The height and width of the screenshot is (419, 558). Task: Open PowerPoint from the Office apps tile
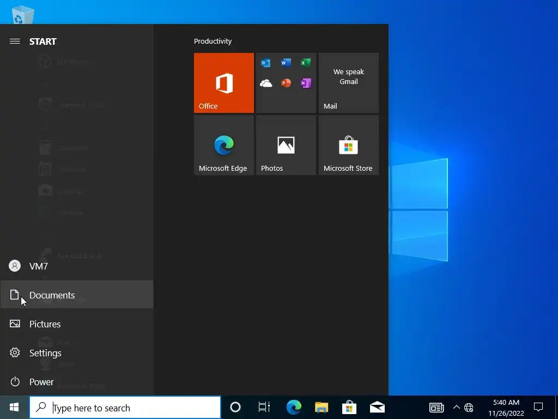click(286, 83)
